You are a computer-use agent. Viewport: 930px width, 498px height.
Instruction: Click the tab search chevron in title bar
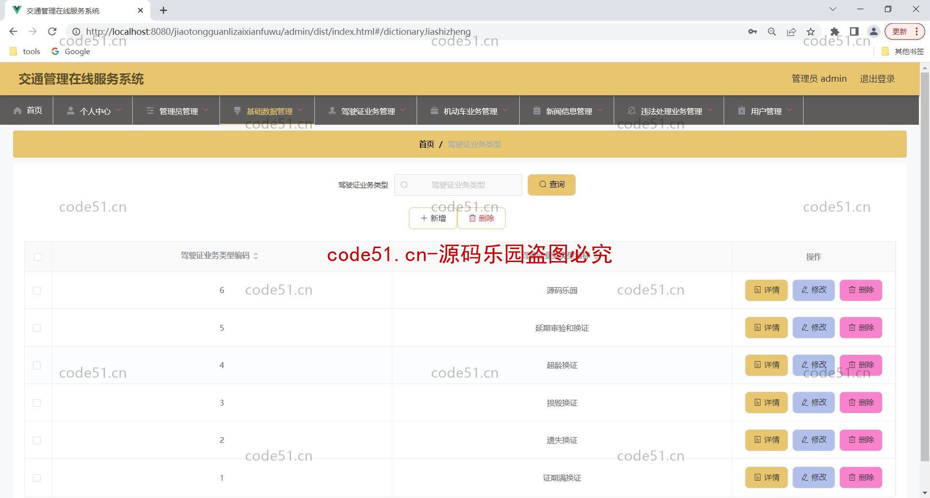[x=833, y=9]
